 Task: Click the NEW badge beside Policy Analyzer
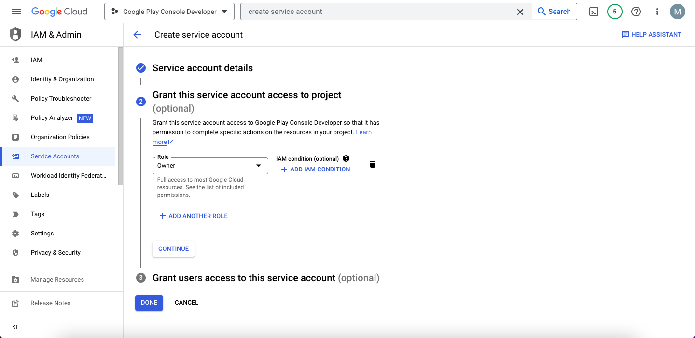tap(85, 118)
